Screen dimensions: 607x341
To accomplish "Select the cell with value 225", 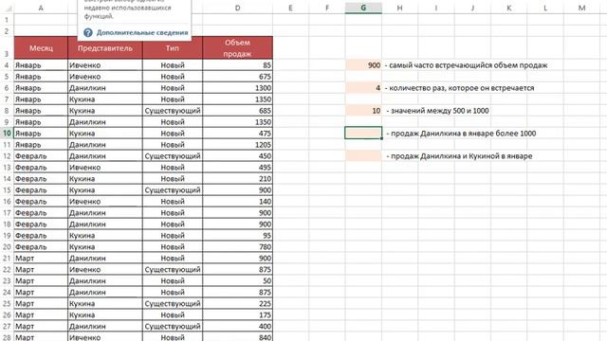I will 237,303.
